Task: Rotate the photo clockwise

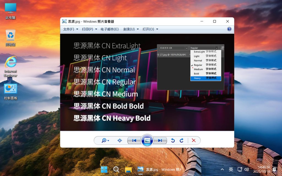Action: click(x=181, y=140)
